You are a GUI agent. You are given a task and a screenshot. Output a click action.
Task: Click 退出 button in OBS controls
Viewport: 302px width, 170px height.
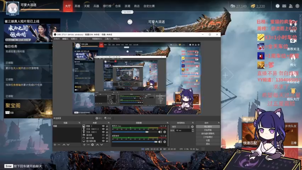coord(208,144)
